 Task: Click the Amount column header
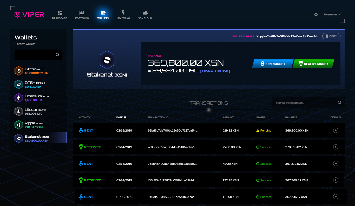tap(228, 118)
